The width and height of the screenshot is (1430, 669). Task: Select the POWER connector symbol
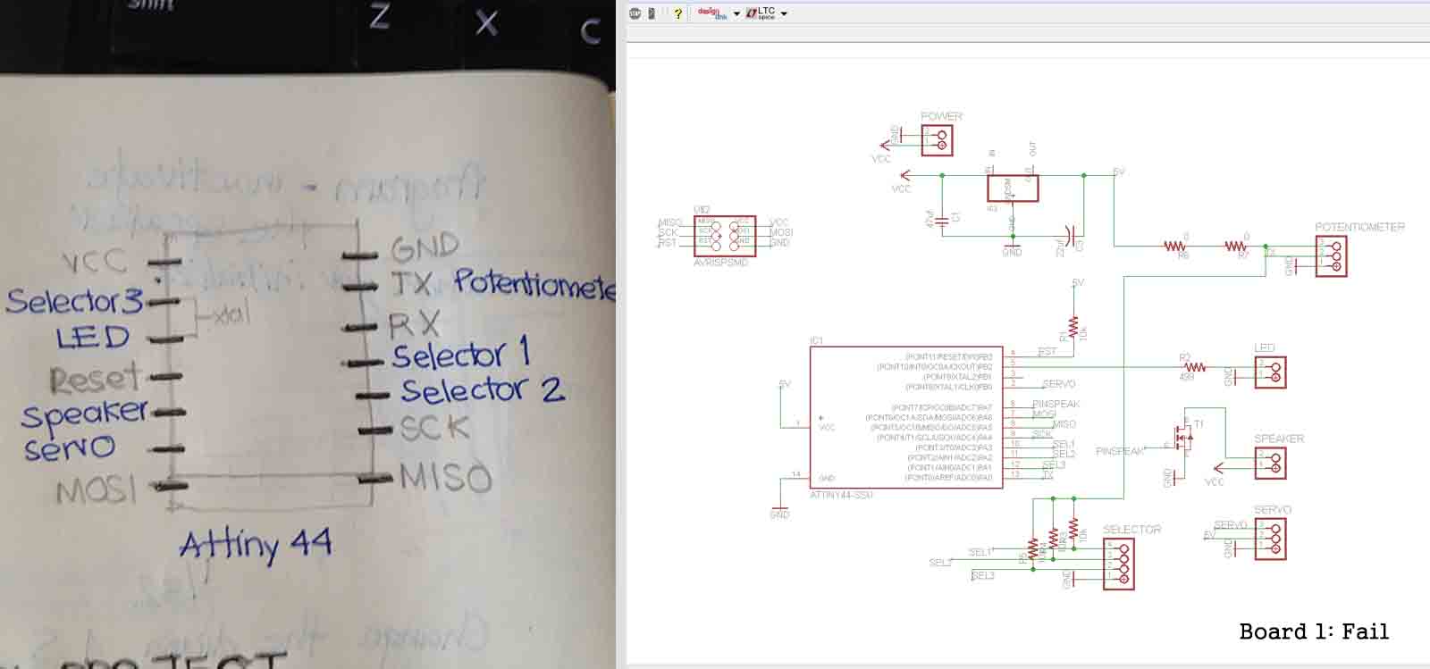pyautogui.click(x=938, y=140)
